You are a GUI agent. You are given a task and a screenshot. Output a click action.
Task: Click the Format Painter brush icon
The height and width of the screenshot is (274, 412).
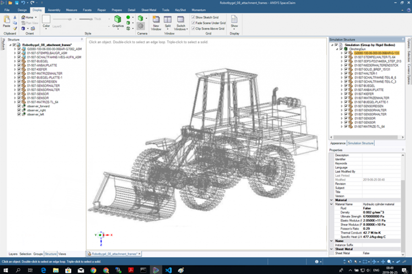(x=15, y=29)
